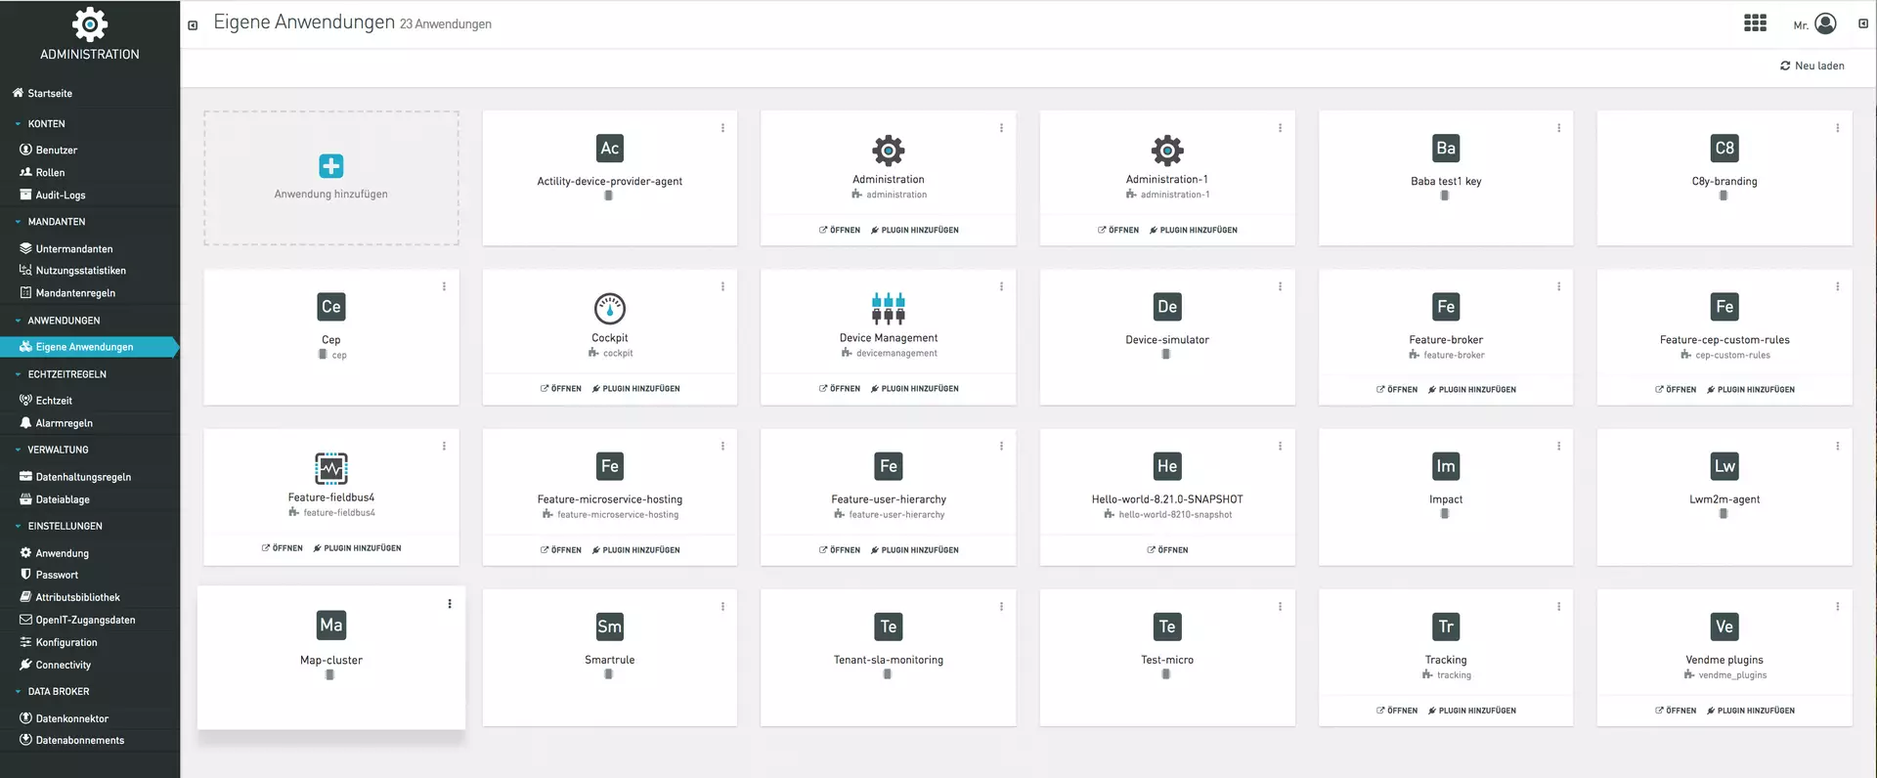Click the plus icon to add application
Viewport: 1877px width, 778px height.
330,166
